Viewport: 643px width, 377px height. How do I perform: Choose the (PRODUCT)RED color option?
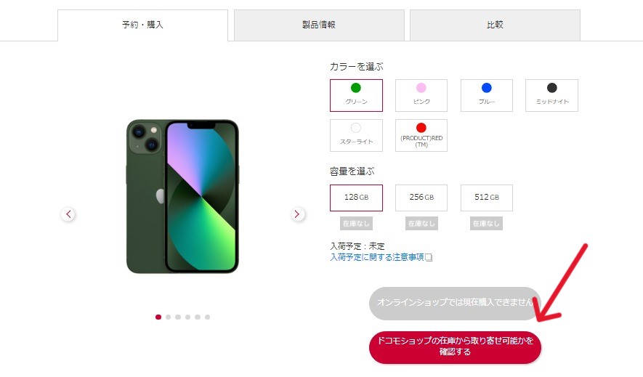pyautogui.click(x=421, y=135)
